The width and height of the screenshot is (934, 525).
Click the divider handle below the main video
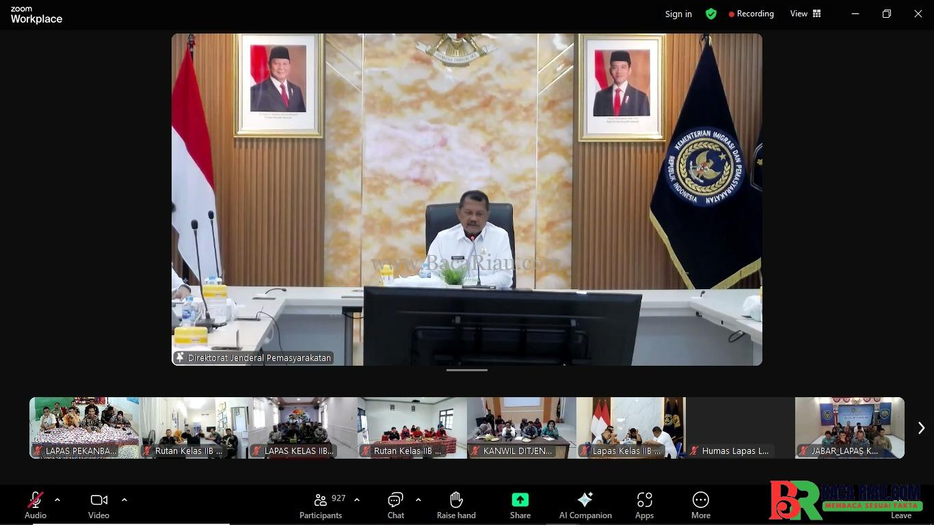(467, 370)
